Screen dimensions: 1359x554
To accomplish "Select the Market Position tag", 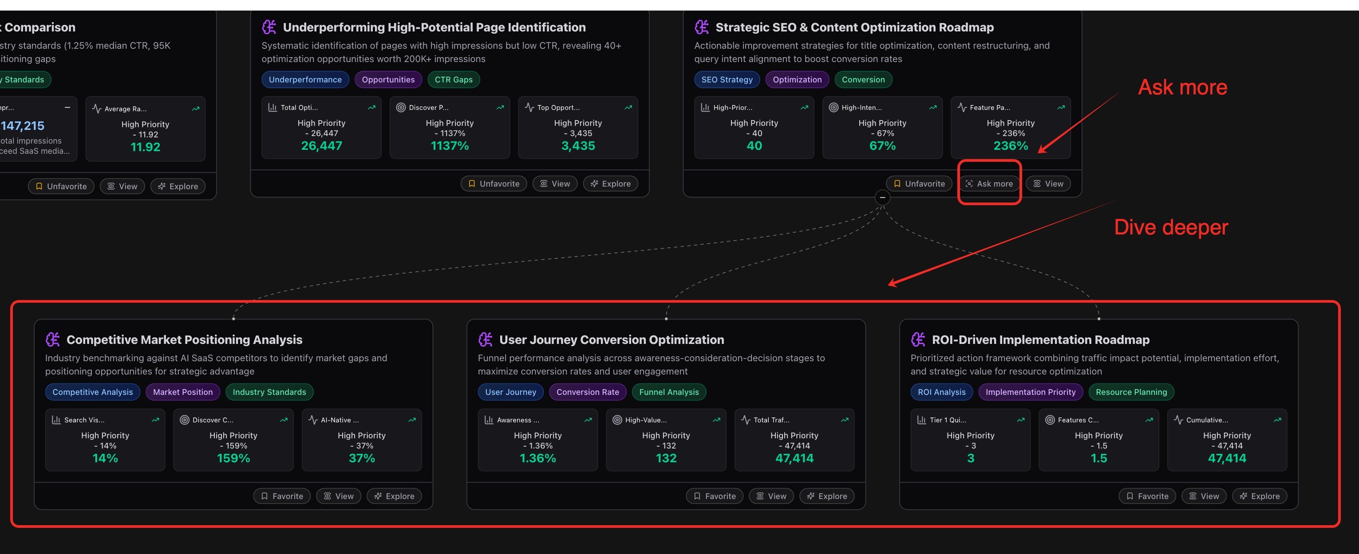I will (x=183, y=392).
